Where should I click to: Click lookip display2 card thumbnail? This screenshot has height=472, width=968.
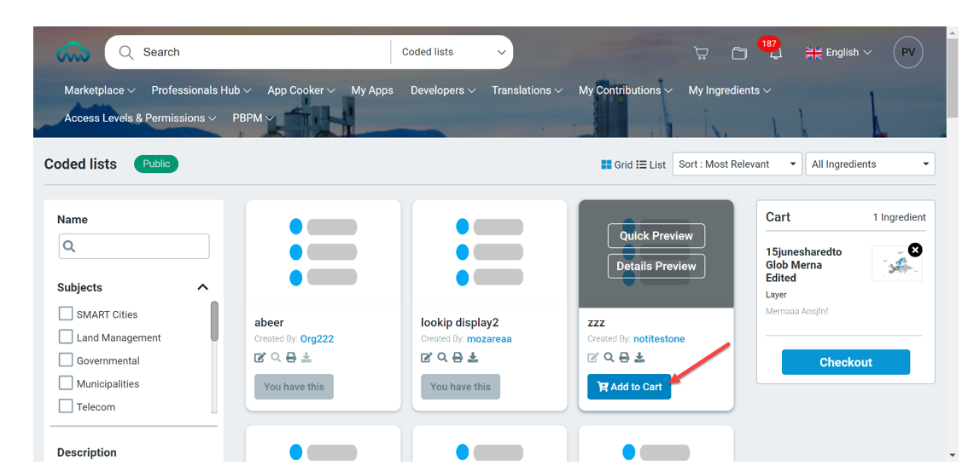click(x=490, y=252)
